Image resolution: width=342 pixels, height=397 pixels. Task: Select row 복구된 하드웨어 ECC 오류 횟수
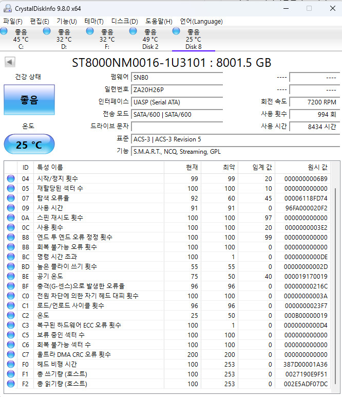(x=167, y=325)
